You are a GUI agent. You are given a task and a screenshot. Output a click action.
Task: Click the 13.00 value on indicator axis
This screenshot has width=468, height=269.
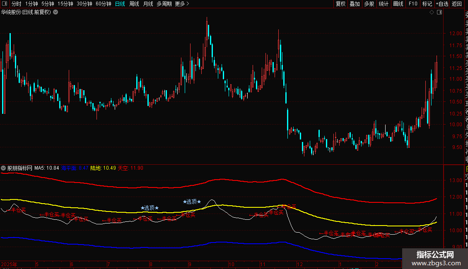pos(456,180)
